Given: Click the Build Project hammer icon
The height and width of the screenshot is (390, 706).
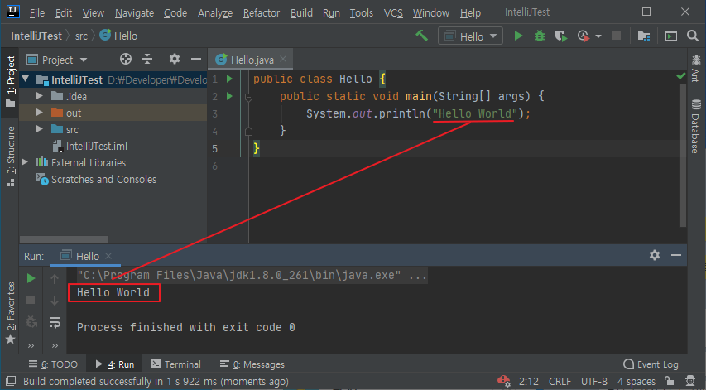Looking at the screenshot, I should coord(422,36).
